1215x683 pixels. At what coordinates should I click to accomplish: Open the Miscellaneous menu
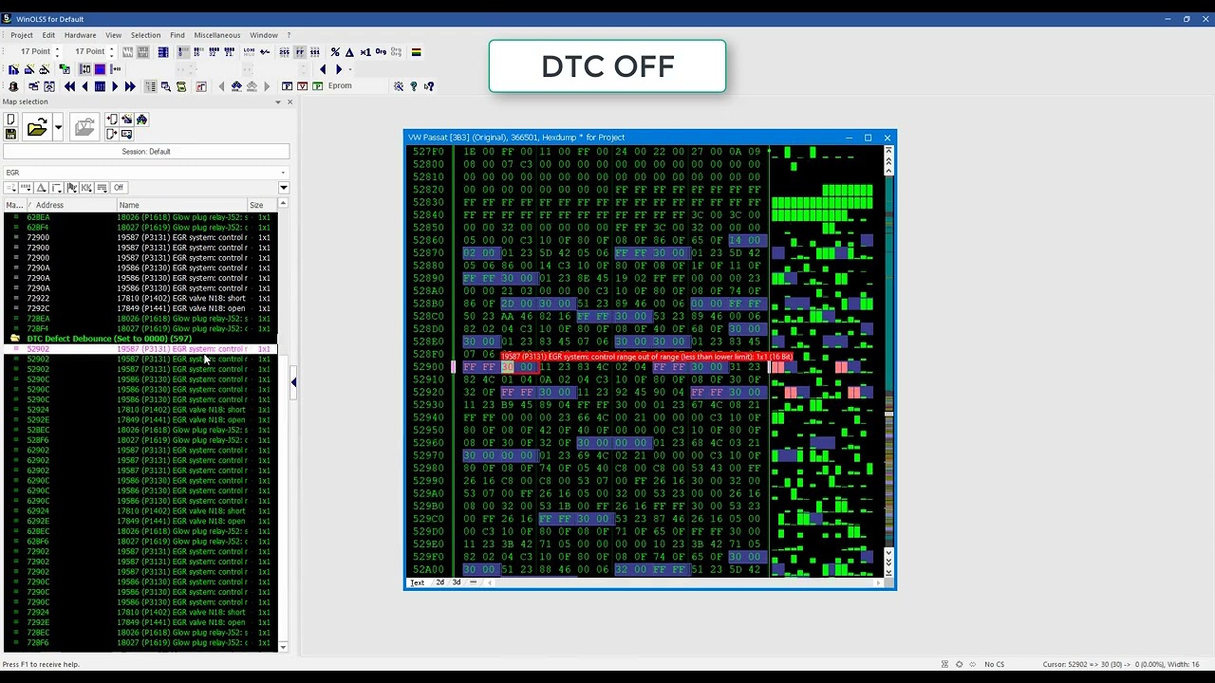click(217, 35)
